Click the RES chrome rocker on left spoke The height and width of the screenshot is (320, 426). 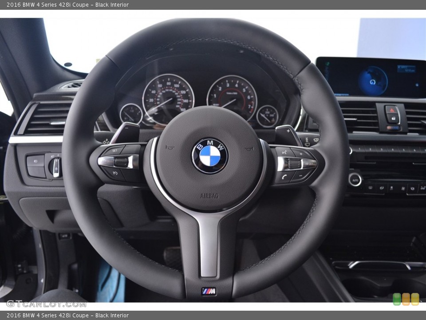[106, 161]
